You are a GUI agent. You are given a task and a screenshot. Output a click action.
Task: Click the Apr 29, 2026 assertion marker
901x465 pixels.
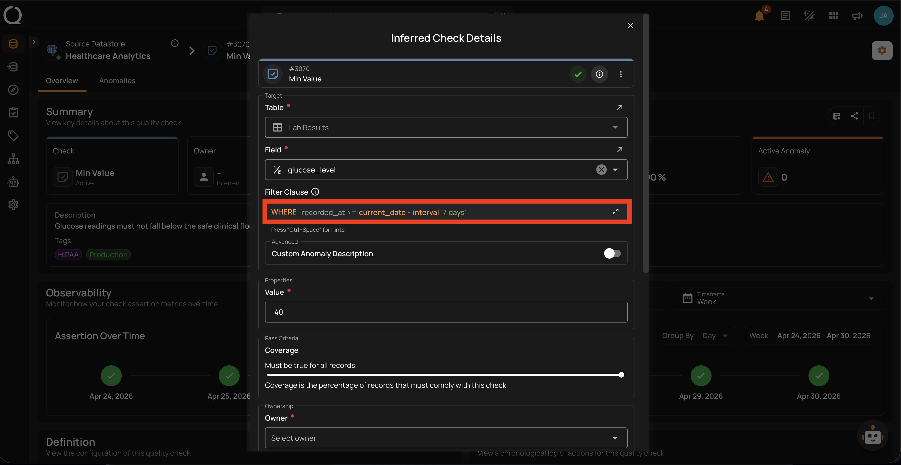coord(701,375)
